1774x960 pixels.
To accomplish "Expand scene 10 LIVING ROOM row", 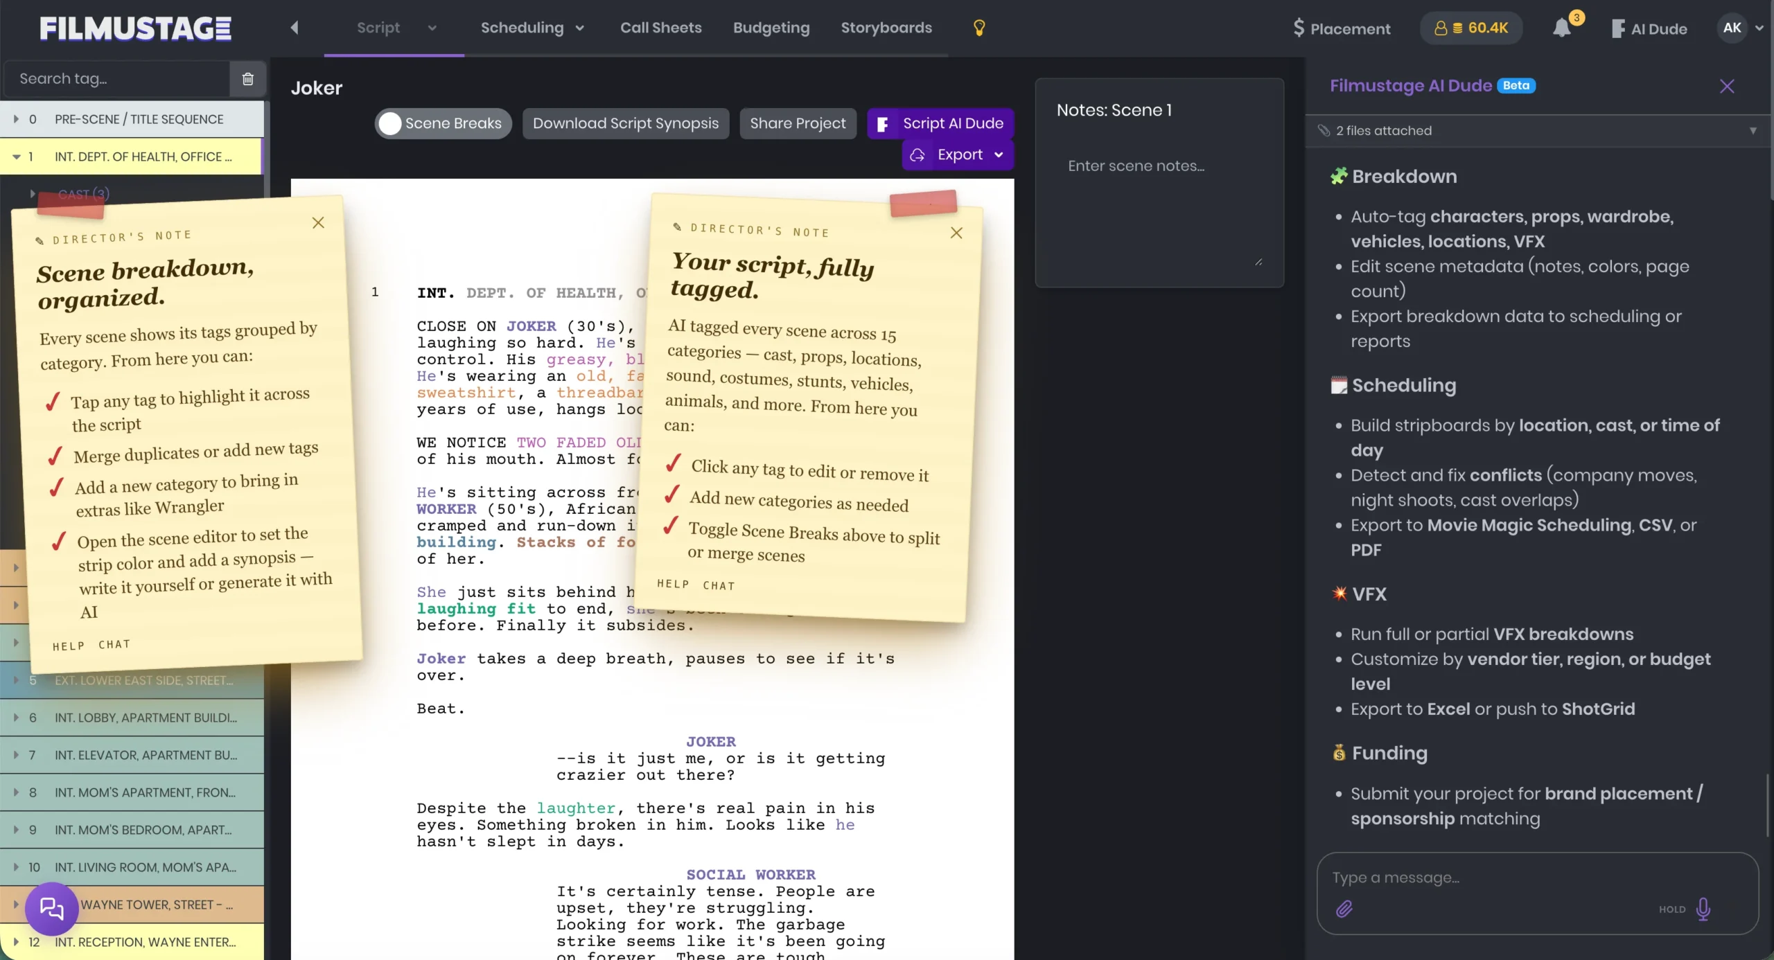I will click(x=16, y=867).
